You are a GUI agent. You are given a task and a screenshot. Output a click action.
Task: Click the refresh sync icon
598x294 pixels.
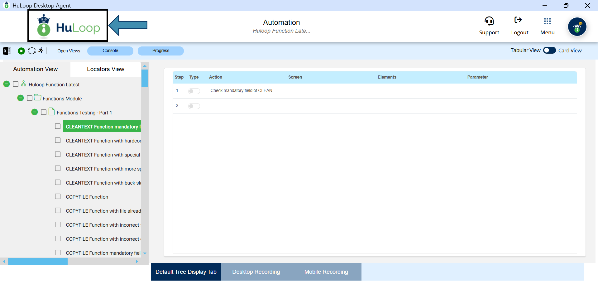(32, 51)
